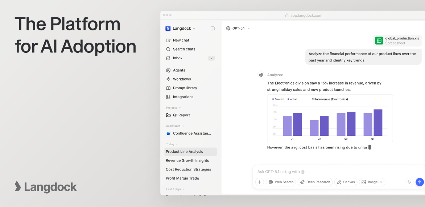Enable Canvas mode
This screenshot has width=425, height=207.
(x=346, y=182)
